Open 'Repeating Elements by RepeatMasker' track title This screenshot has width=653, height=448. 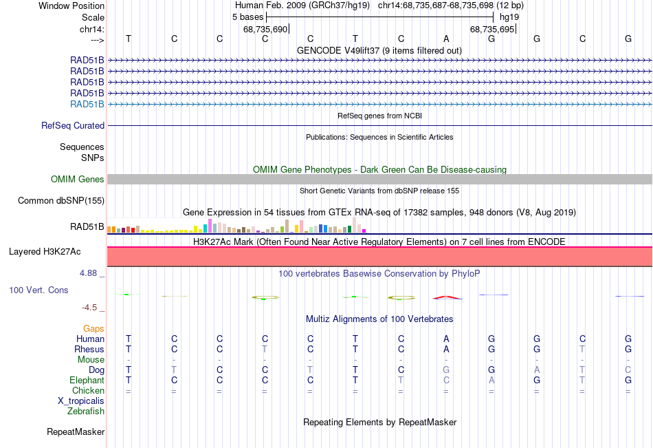379,422
